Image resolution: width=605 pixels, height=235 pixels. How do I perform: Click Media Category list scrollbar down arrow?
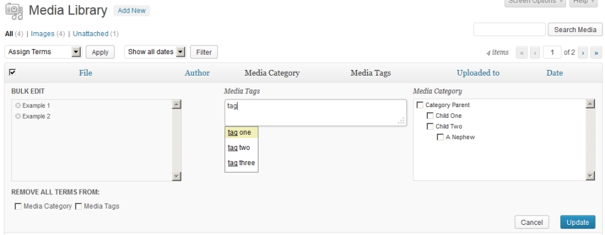591,176
